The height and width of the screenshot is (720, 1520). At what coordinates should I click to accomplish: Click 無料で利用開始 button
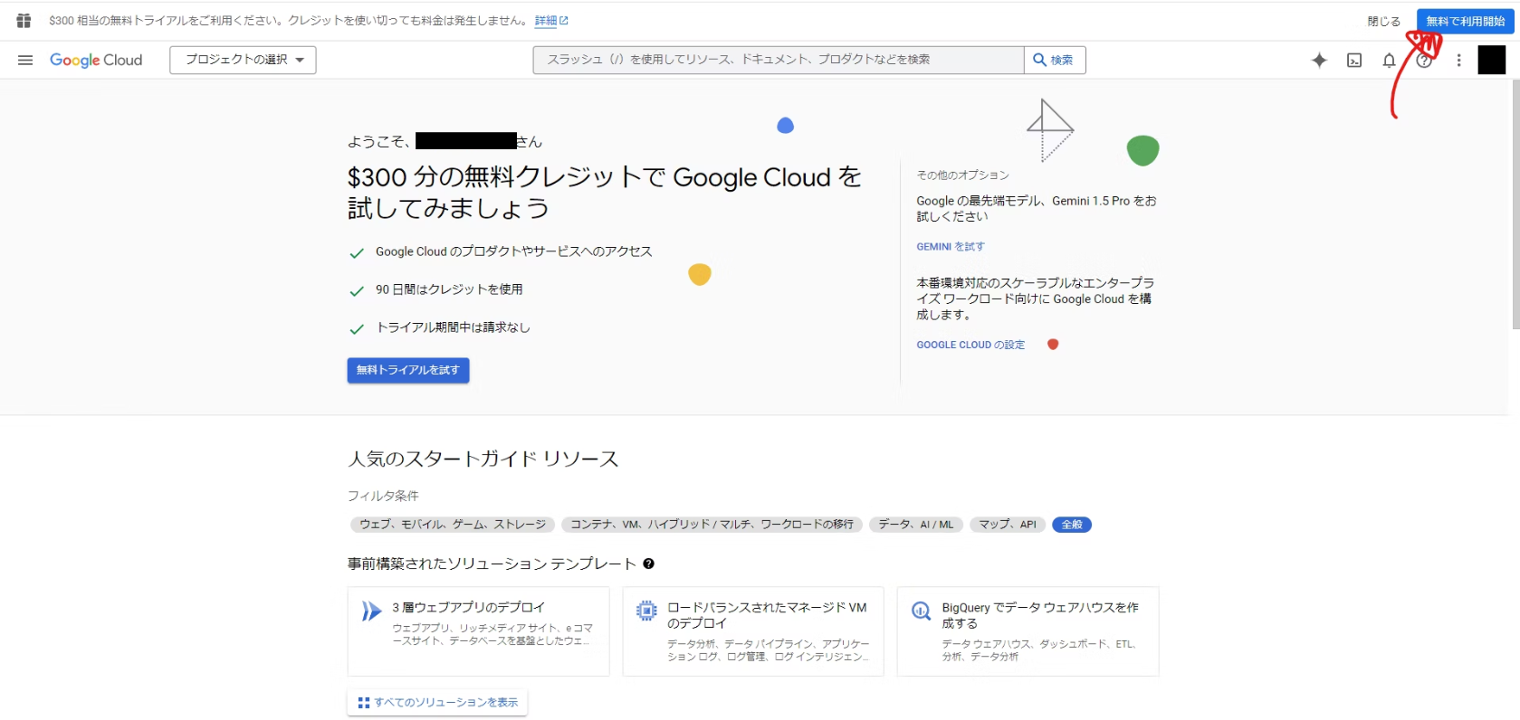pyautogui.click(x=1465, y=21)
